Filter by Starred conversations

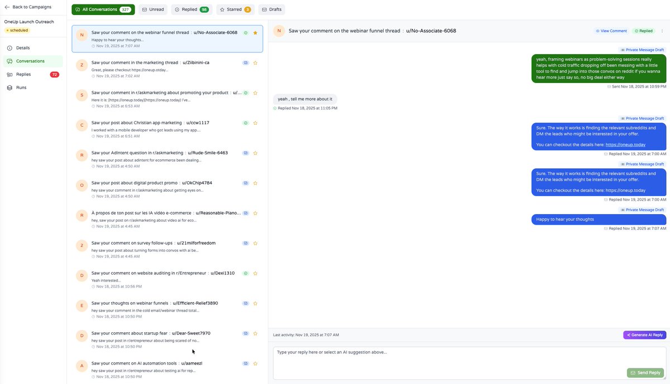pos(235,9)
